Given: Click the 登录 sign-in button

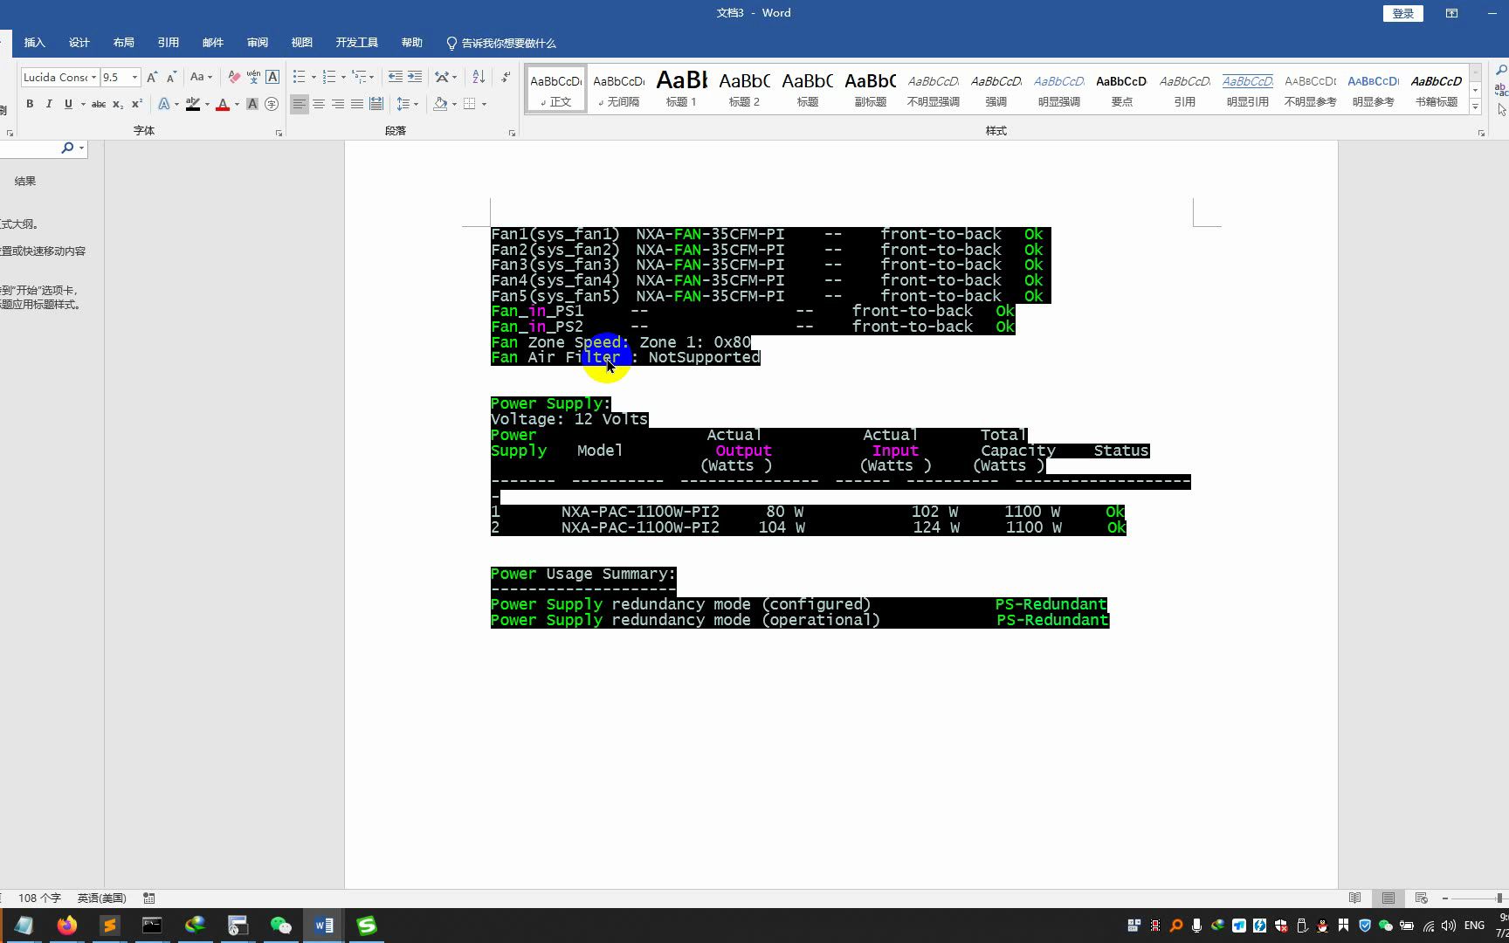Looking at the screenshot, I should [x=1403, y=13].
